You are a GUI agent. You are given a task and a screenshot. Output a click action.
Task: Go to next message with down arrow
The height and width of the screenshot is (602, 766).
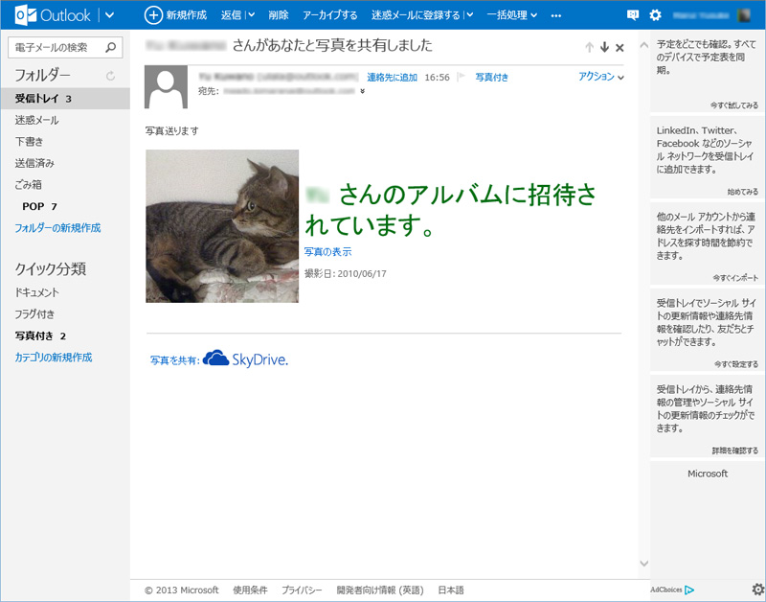click(x=604, y=47)
